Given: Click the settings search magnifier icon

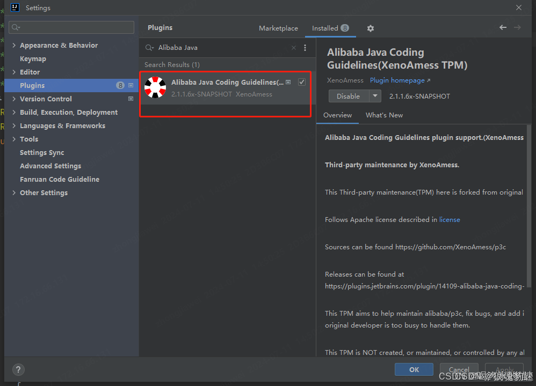Looking at the screenshot, I should coord(16,27).
